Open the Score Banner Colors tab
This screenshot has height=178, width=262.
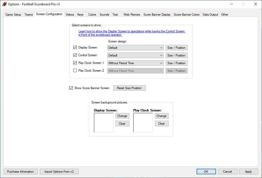coord(187,15)
